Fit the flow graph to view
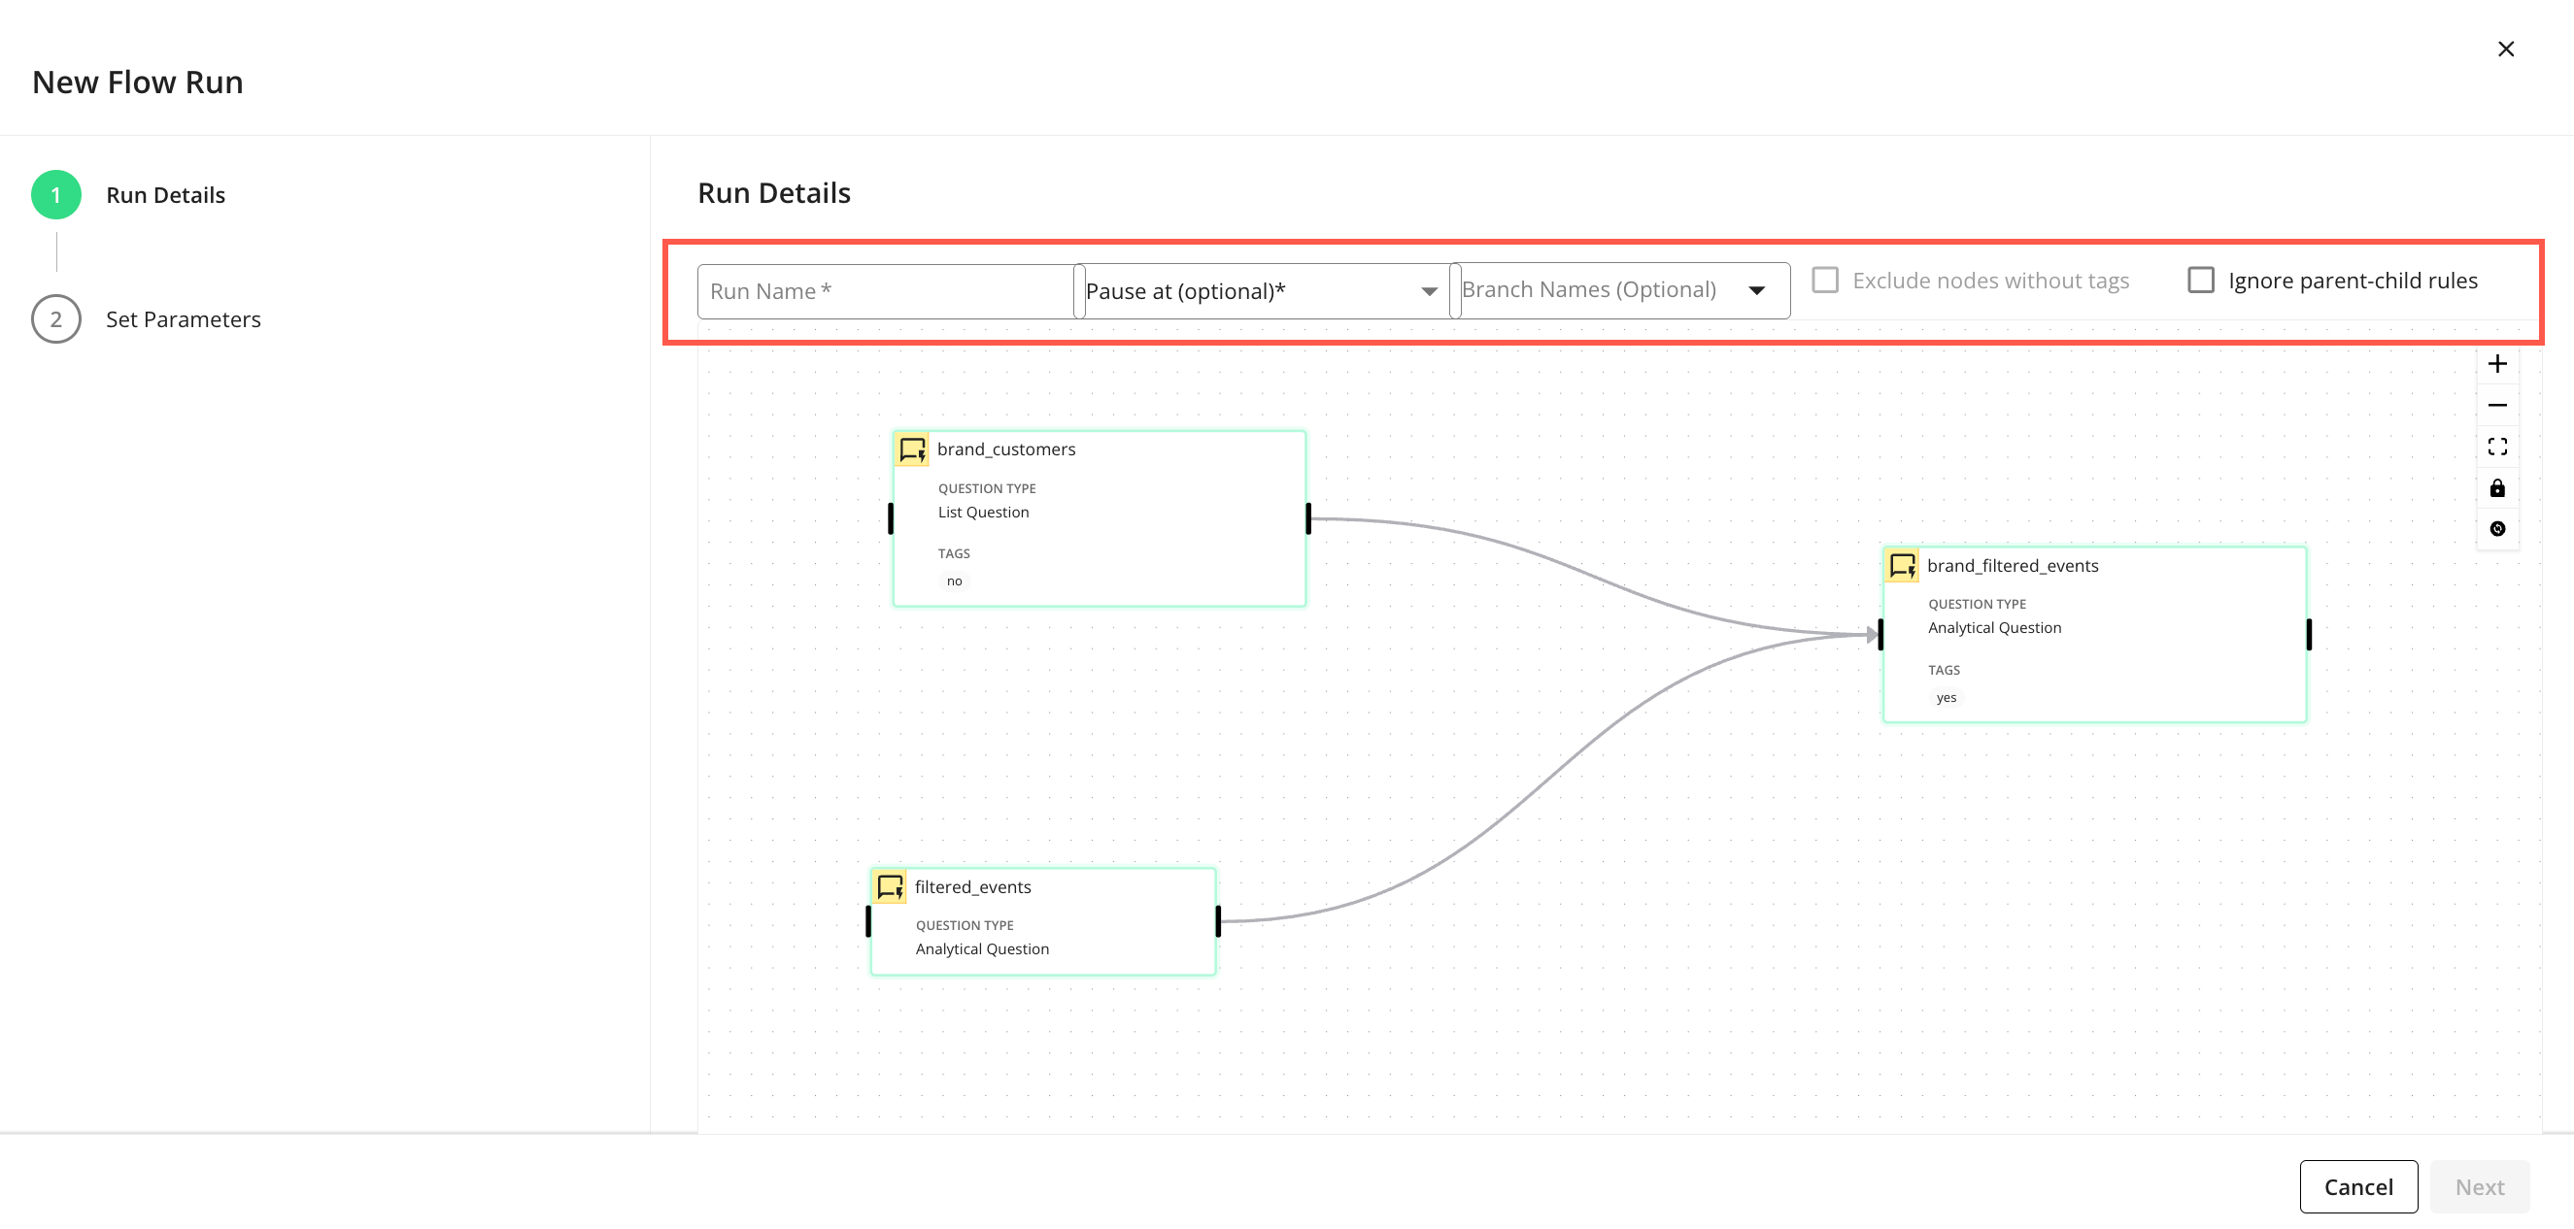 pos(2496,447)
